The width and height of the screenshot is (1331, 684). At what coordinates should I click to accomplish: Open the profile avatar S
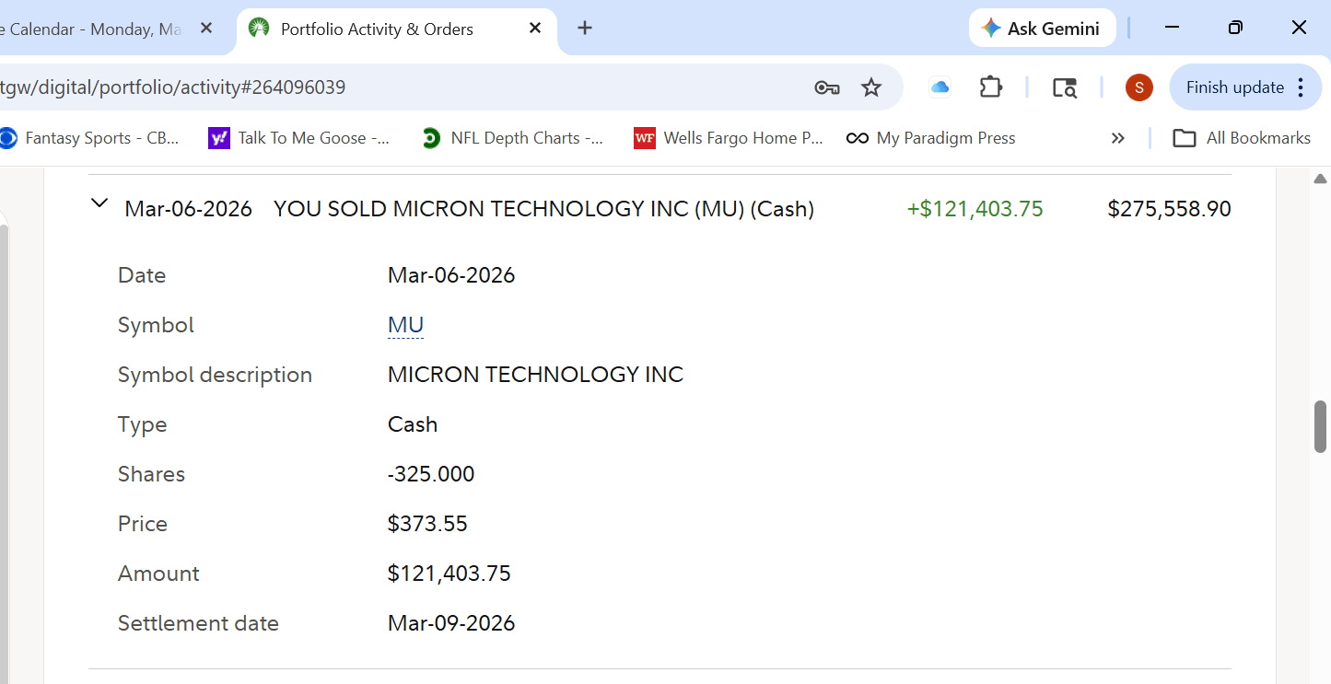click(x=1138, y=87)
